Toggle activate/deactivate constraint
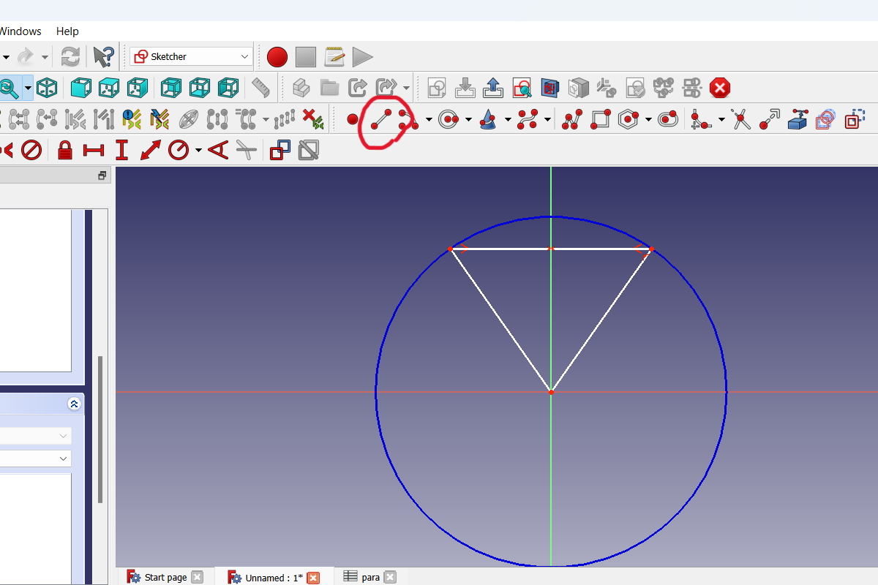This screenshot has width=878, height=585. [309, 151]
